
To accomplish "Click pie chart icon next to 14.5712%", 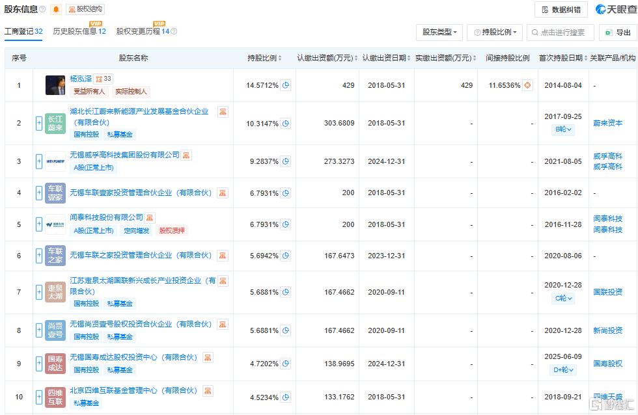I will tap(286, 85).
